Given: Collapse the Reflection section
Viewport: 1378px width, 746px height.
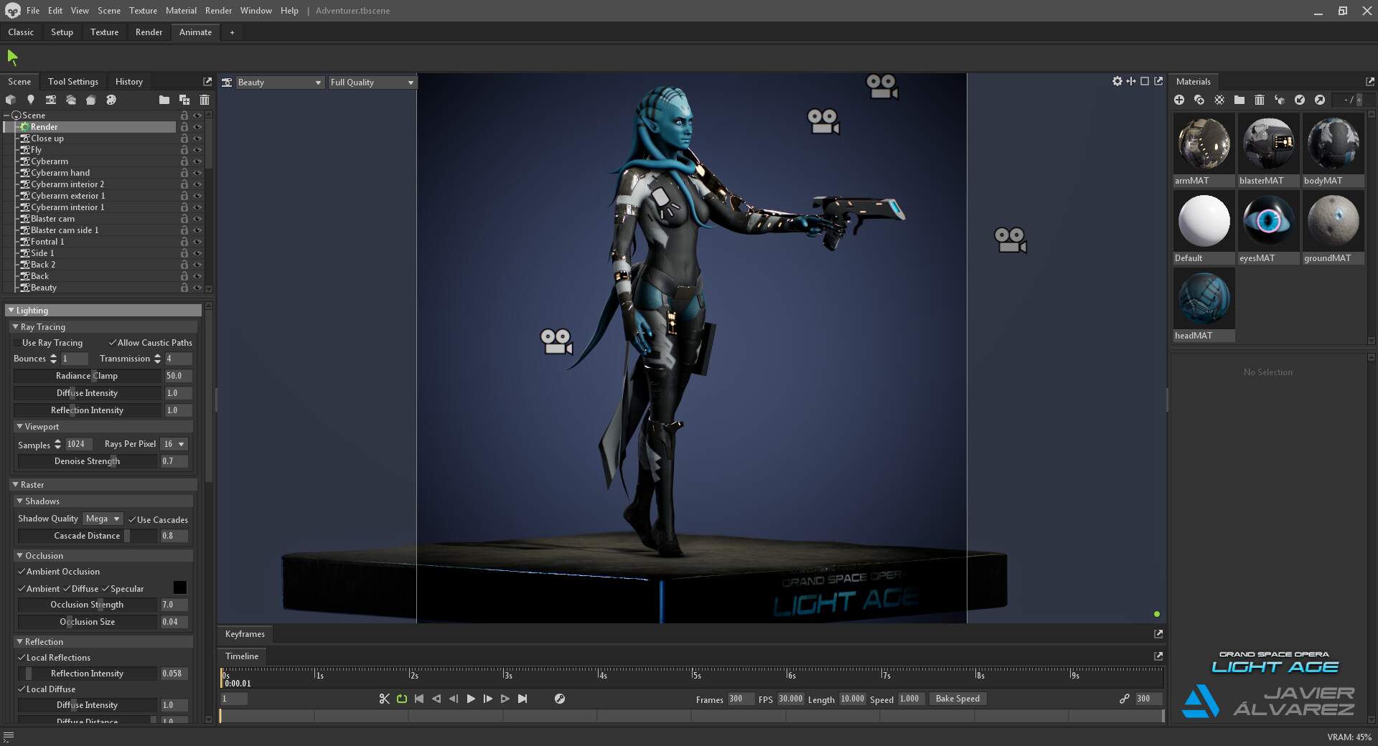Looking at the screenshot, I should point(19,642).
